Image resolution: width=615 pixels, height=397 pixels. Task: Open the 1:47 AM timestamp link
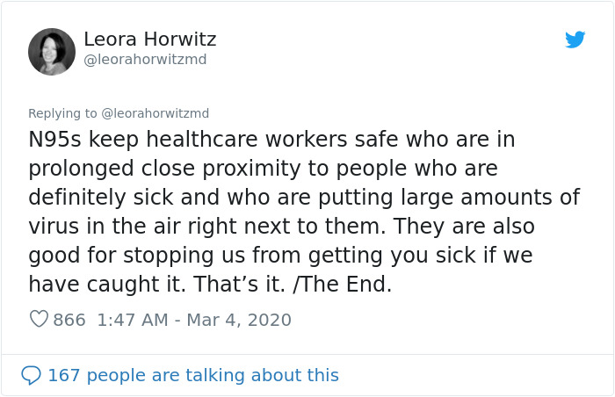pyautogui.click(x=133, y=320)
